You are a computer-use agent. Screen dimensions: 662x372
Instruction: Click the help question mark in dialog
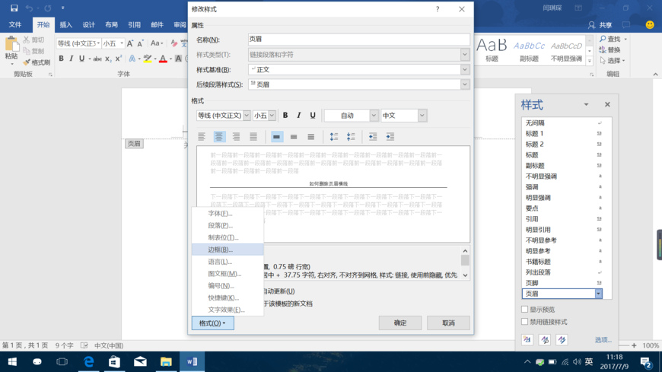tap(438, 9)
